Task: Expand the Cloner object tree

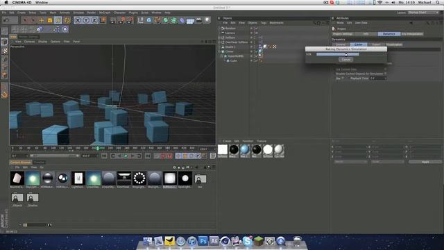Action: tap(219, 51)
